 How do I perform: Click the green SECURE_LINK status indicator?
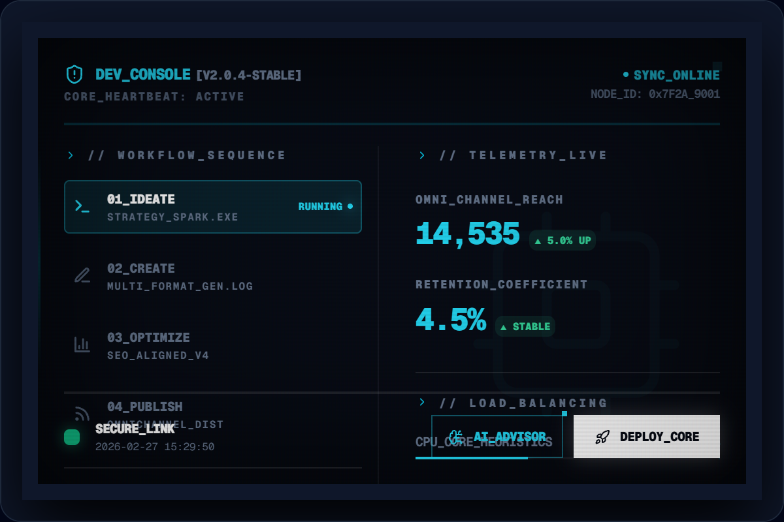point(72,437)
